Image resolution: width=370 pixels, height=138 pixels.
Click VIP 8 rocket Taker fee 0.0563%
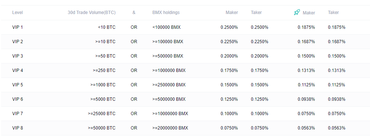pyautogui.click(x=337, y=128)
